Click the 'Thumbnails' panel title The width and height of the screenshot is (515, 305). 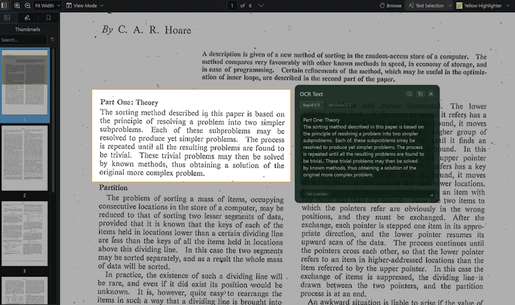tap(28, 29)
